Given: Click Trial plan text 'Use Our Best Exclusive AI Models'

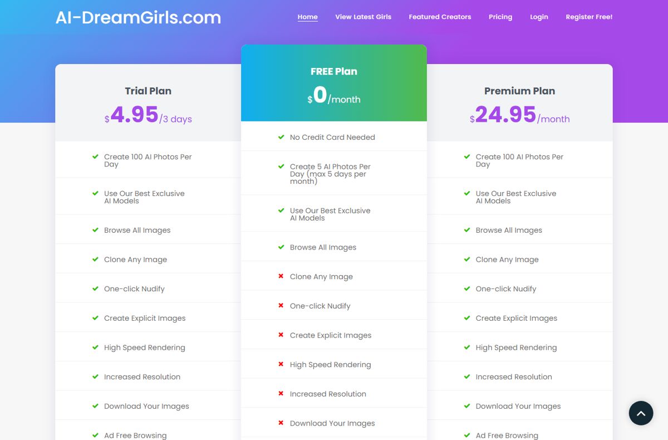Looking at the screenshot, I should coord(144,197).
